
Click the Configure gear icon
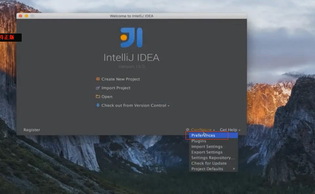click(x=188, y=130)
